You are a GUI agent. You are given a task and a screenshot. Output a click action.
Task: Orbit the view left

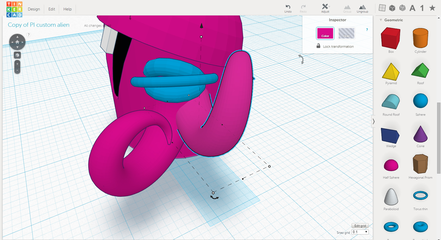tap(12, 42)
